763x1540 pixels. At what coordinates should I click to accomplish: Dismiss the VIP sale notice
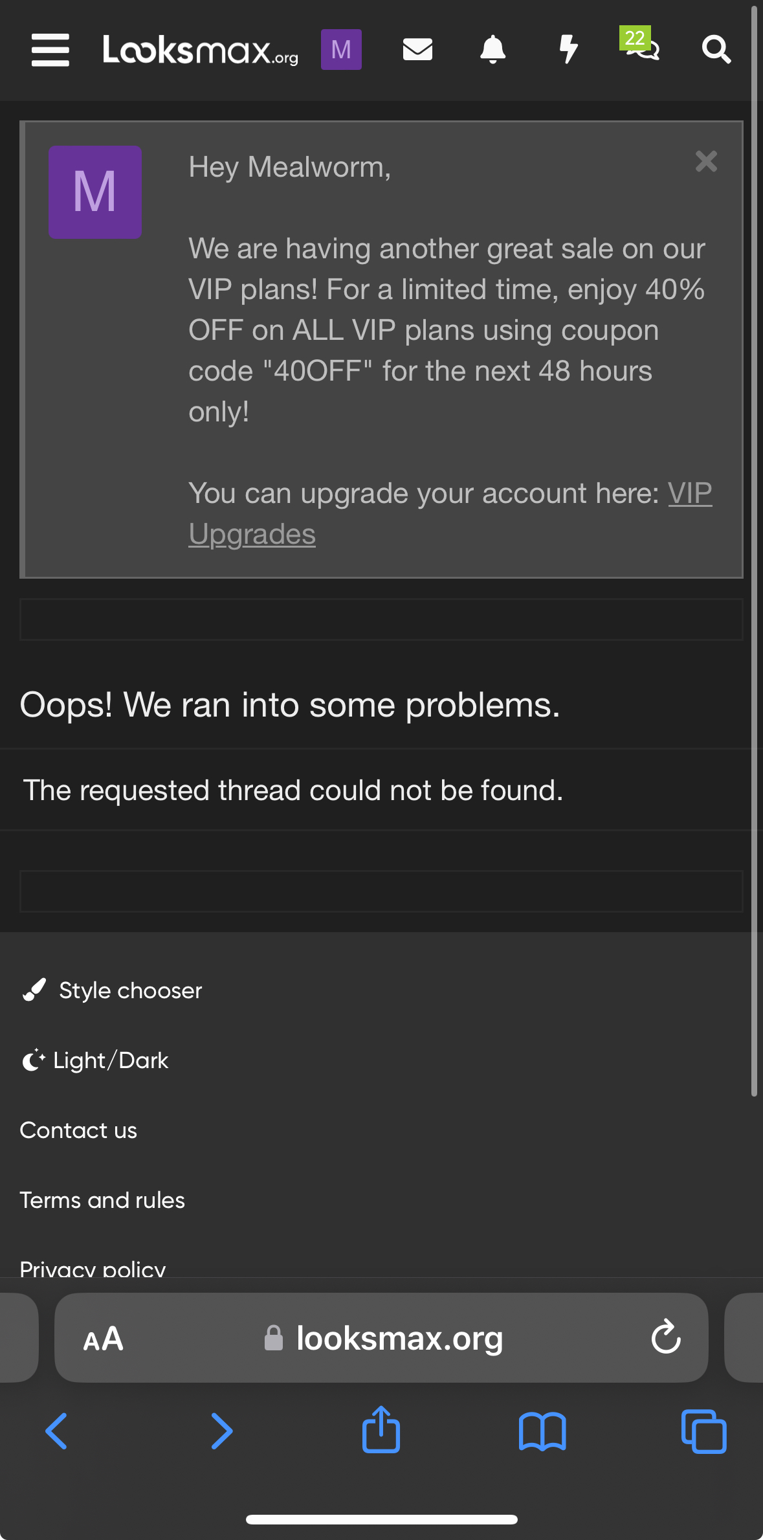click(706, 161)
